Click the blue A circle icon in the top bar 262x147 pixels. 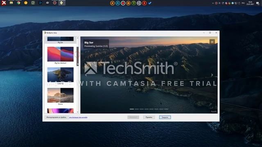click(117, 3)
